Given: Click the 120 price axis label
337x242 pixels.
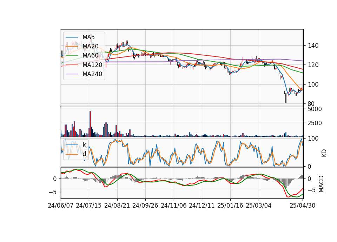Looking at the screenshot, I should point(313,65).
